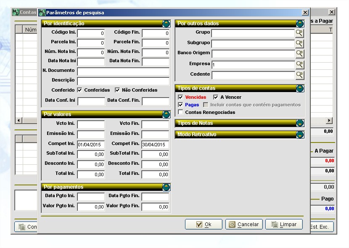The width and height of the screenshot is (349, 248).
Task: Expand the Modo Retroativo section
Action: [300, 135]
